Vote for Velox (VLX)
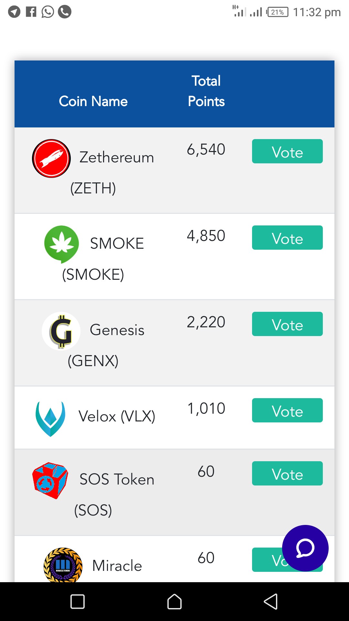 click(x=287, y=410)
